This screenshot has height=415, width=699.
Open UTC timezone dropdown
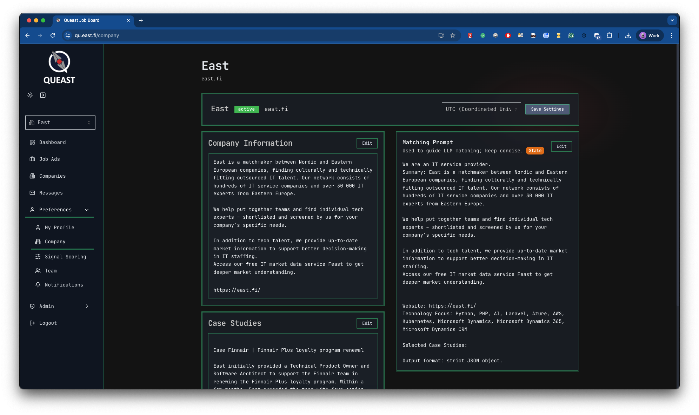pos(481,109)
